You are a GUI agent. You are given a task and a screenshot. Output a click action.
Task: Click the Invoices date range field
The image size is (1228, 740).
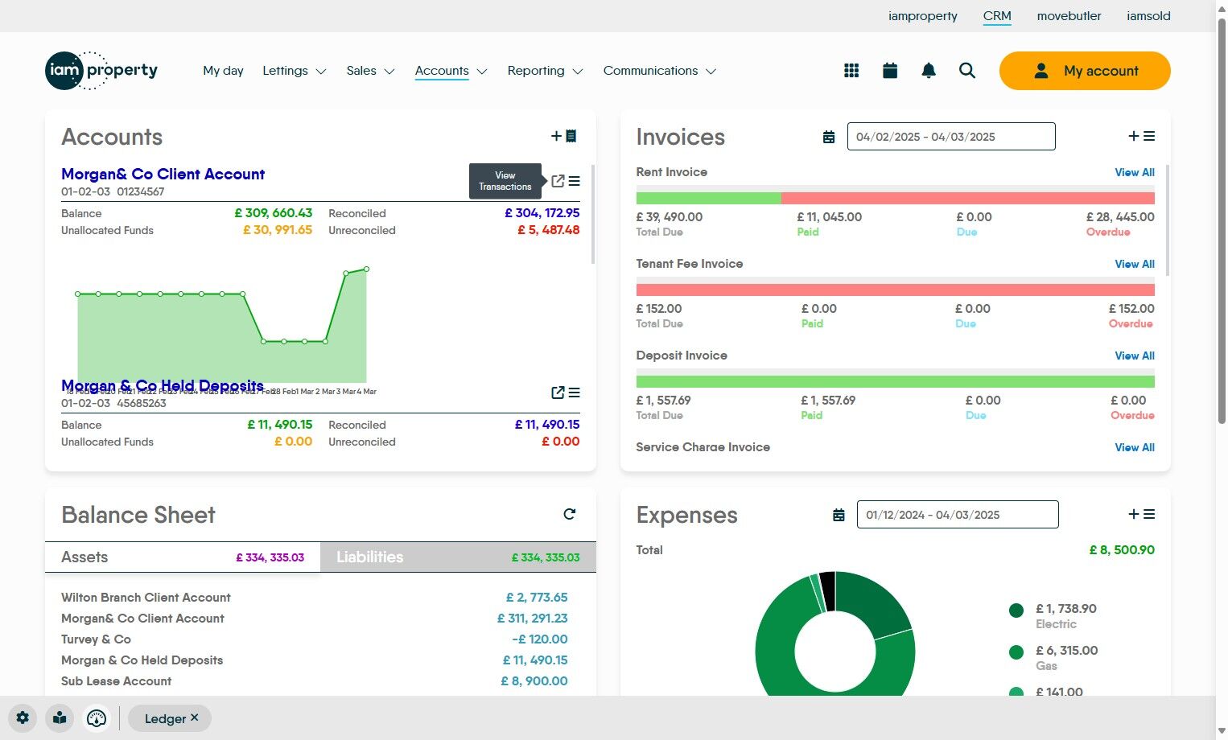coord(951,137)
